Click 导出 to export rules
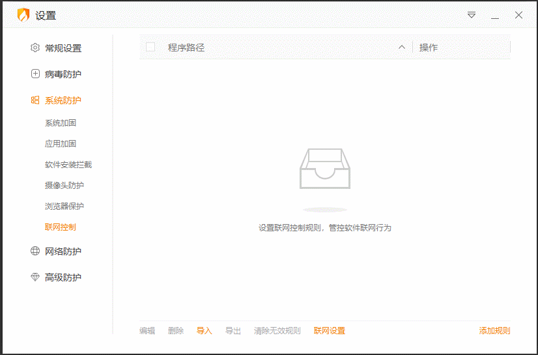The height and width of the screenshot is (355, 538). pyautogui.click(x=233, y=331)
